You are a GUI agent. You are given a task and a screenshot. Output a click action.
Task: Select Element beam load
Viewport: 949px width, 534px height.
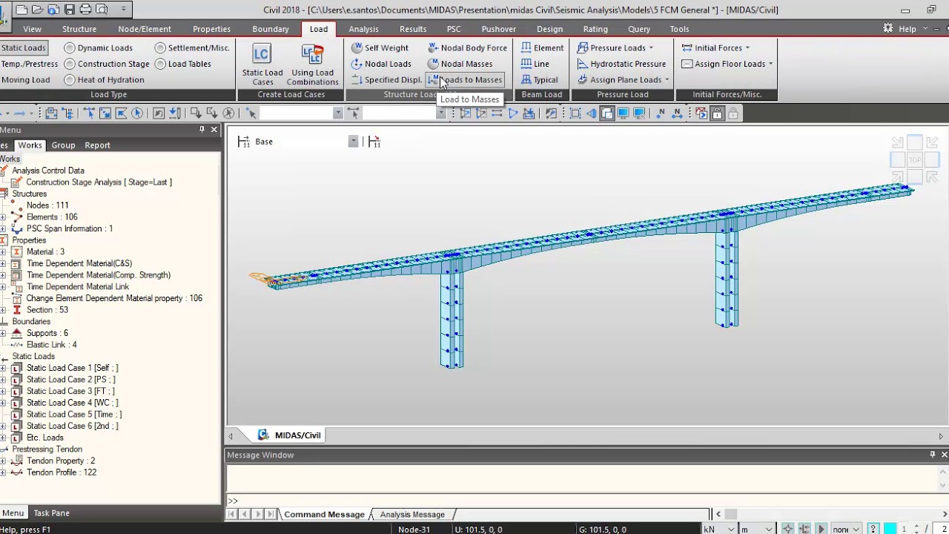pos(542,47)
